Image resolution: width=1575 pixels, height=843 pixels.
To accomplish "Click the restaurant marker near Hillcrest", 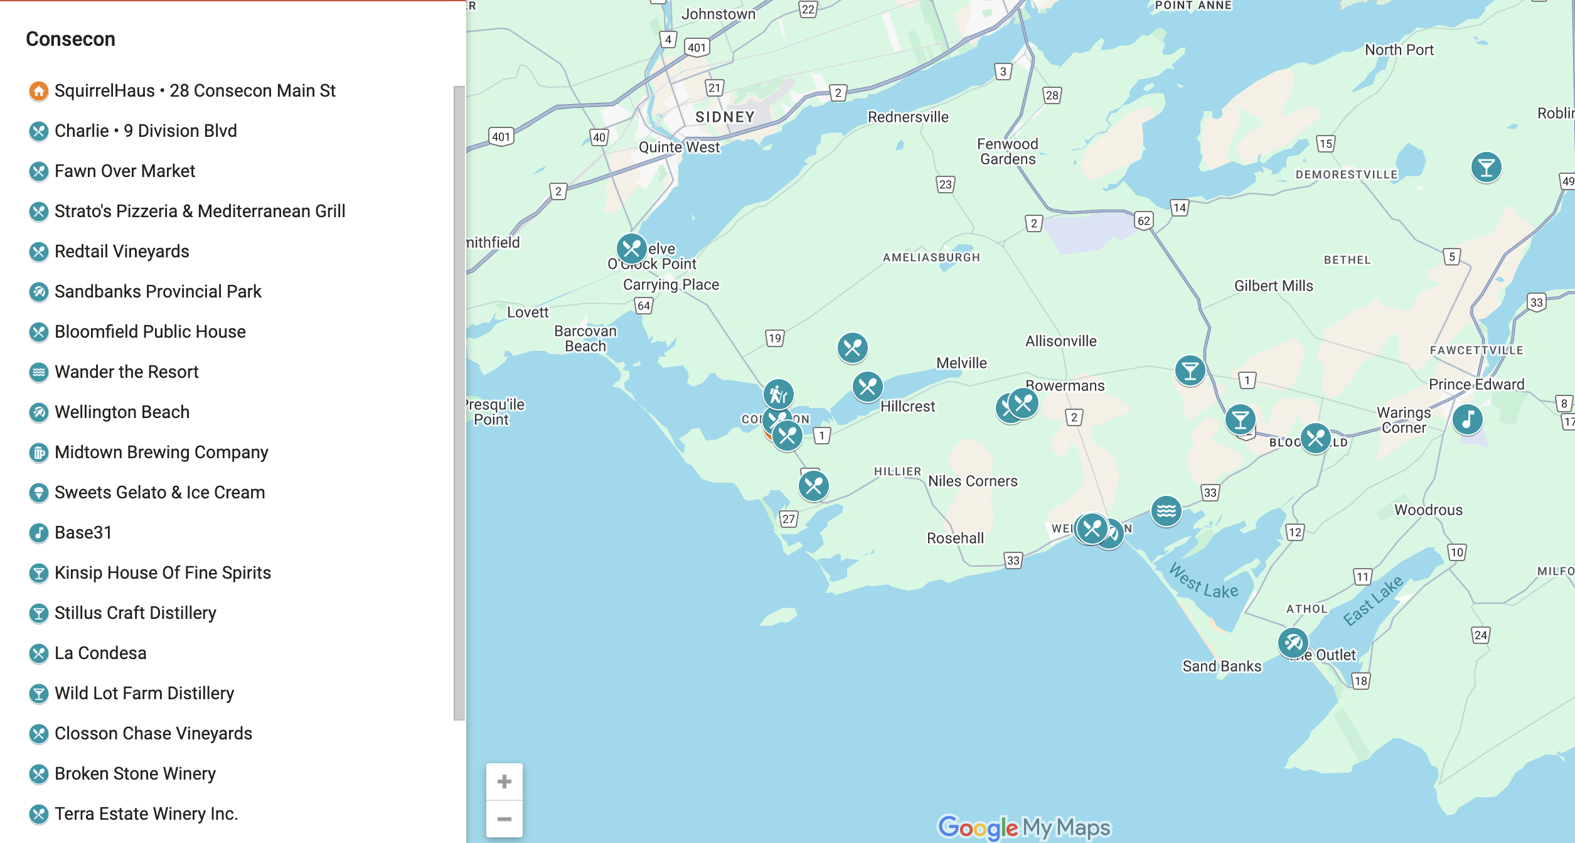I will (x=868, y=387).
